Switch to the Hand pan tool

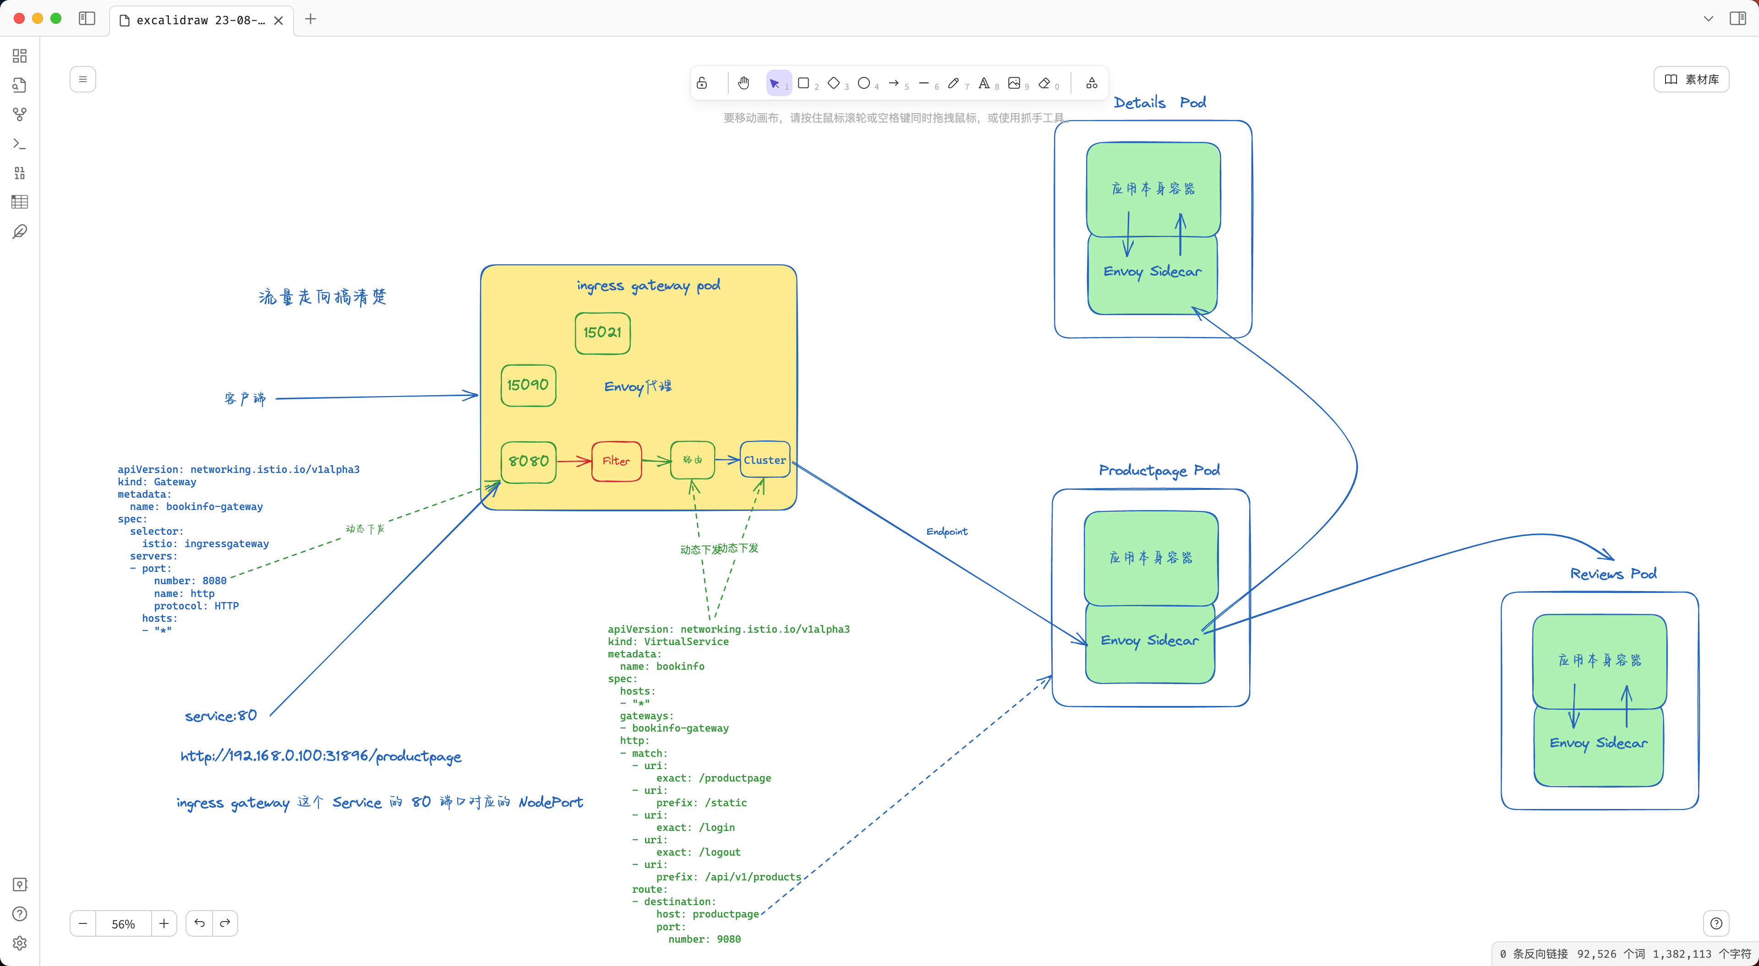click(x=743, y=83)
